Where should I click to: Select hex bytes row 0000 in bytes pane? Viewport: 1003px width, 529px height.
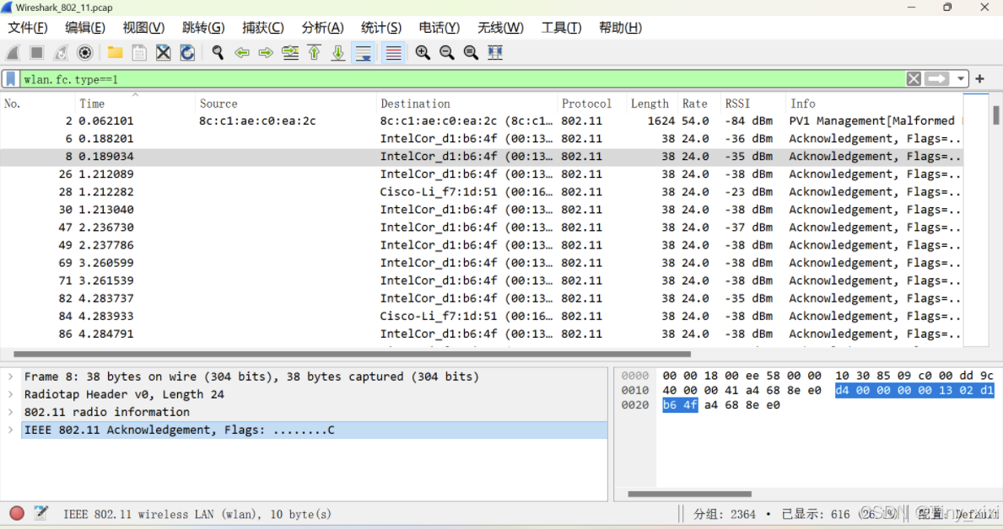tap(828, 376)
